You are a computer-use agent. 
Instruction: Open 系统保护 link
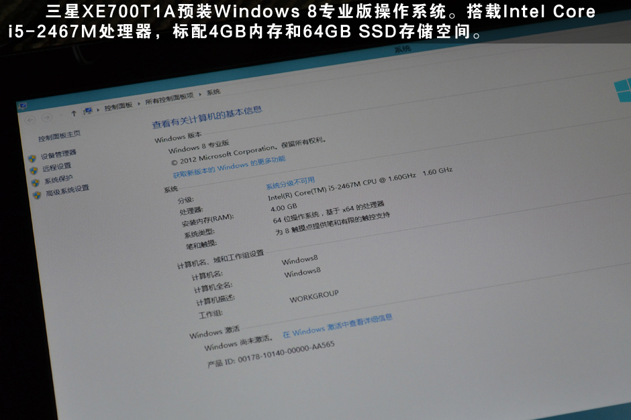click(x=58, y=180)
